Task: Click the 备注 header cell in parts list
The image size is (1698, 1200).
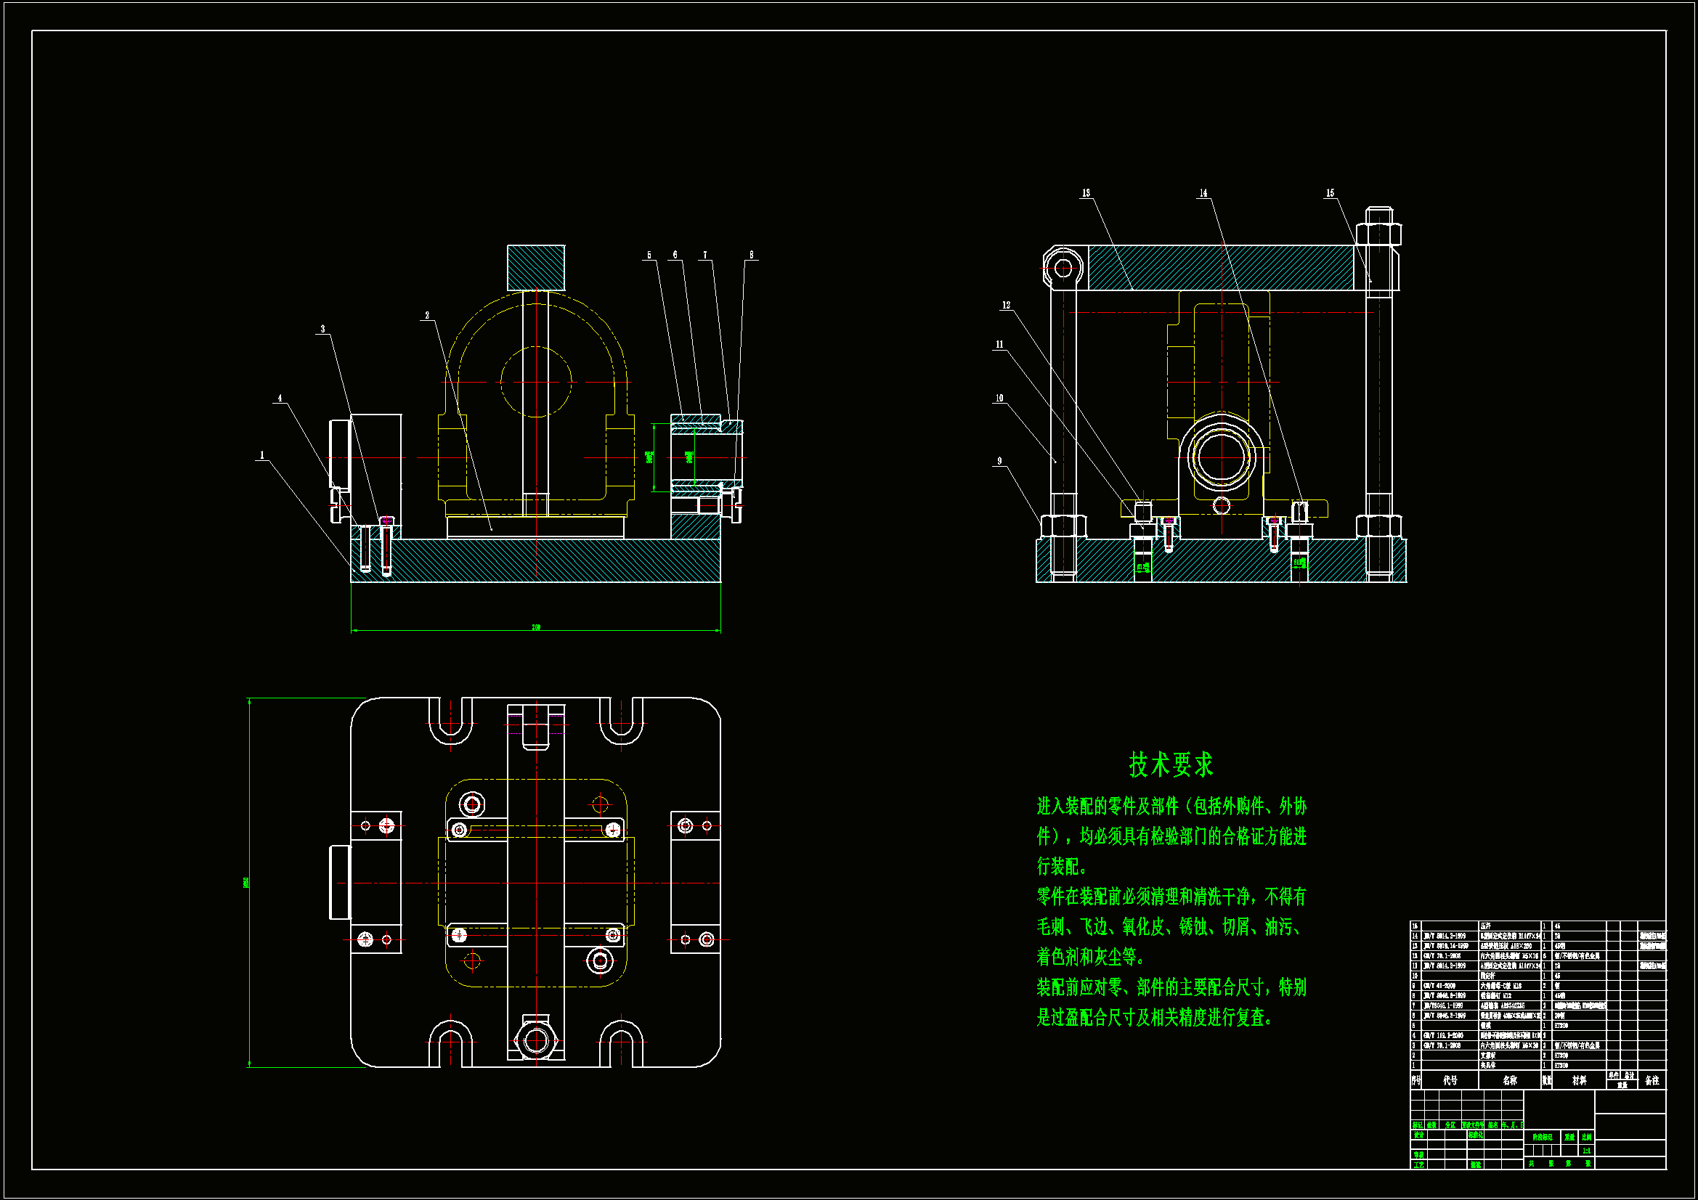Action: tap(1652, 1081)
